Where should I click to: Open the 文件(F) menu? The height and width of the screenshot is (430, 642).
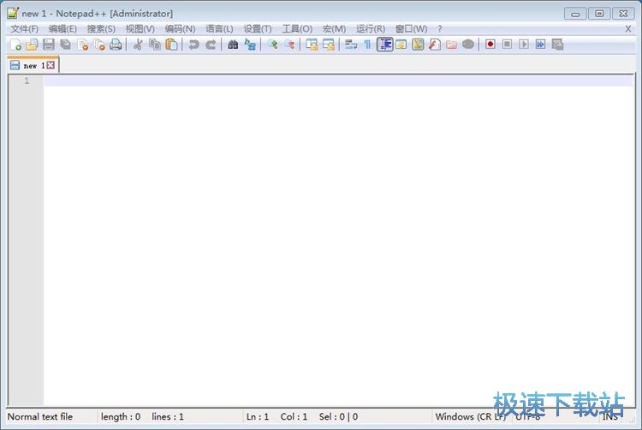24,29
